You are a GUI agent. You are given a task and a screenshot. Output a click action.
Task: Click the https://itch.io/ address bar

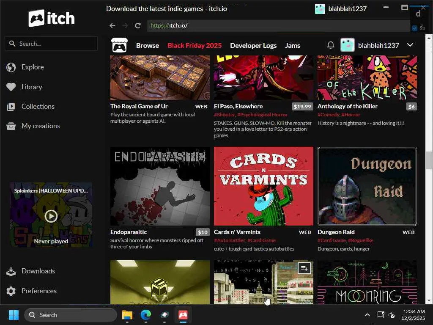click(278, 26)
